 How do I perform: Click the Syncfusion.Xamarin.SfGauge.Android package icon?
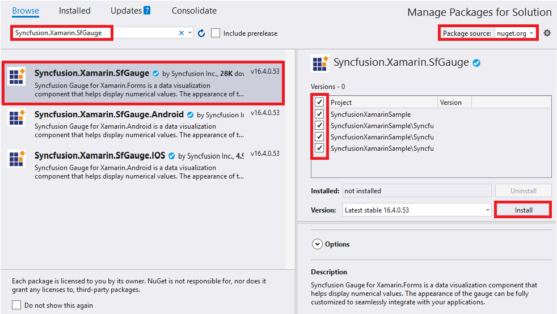pos(16,117)
